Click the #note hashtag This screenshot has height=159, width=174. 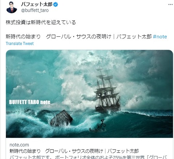pos(160,37)
